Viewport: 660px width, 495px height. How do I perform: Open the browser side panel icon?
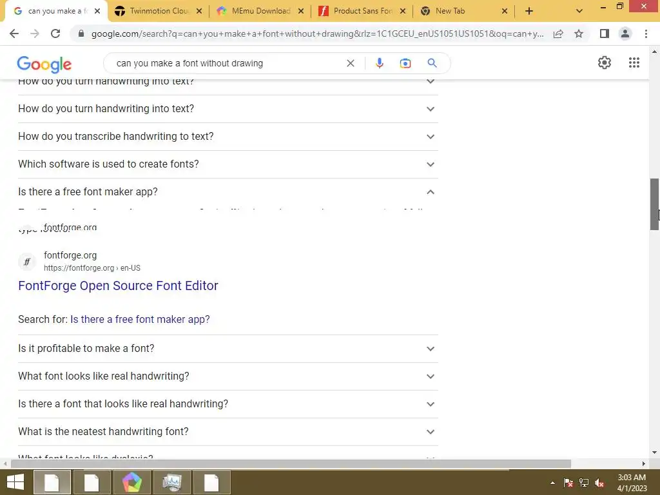[605, 34]
